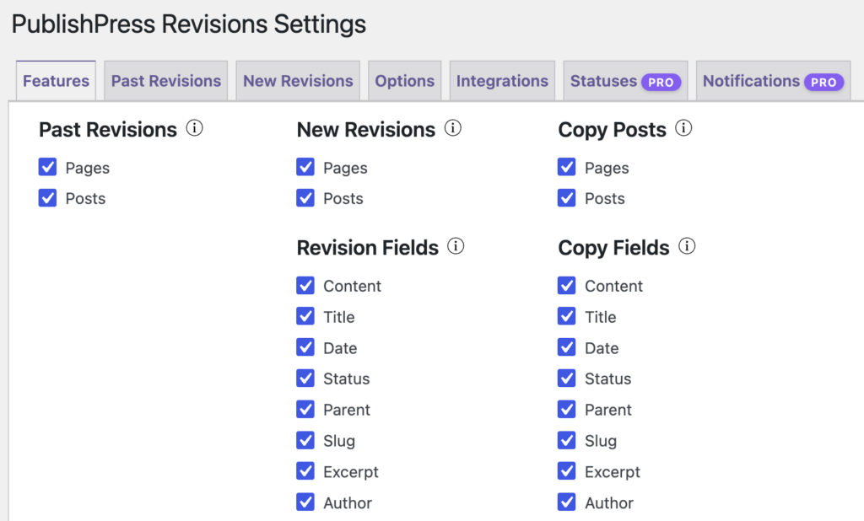Click PRO badge on Notifications tab
864x521 pixels.
tap(823, 82)
